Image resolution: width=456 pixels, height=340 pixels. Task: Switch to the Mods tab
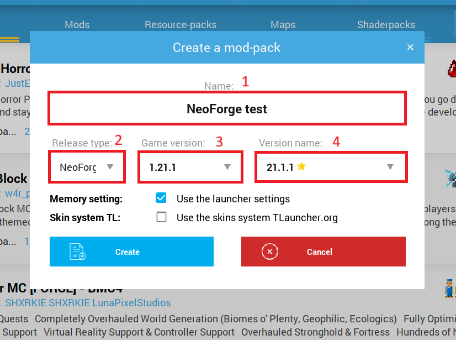point(77,25)
